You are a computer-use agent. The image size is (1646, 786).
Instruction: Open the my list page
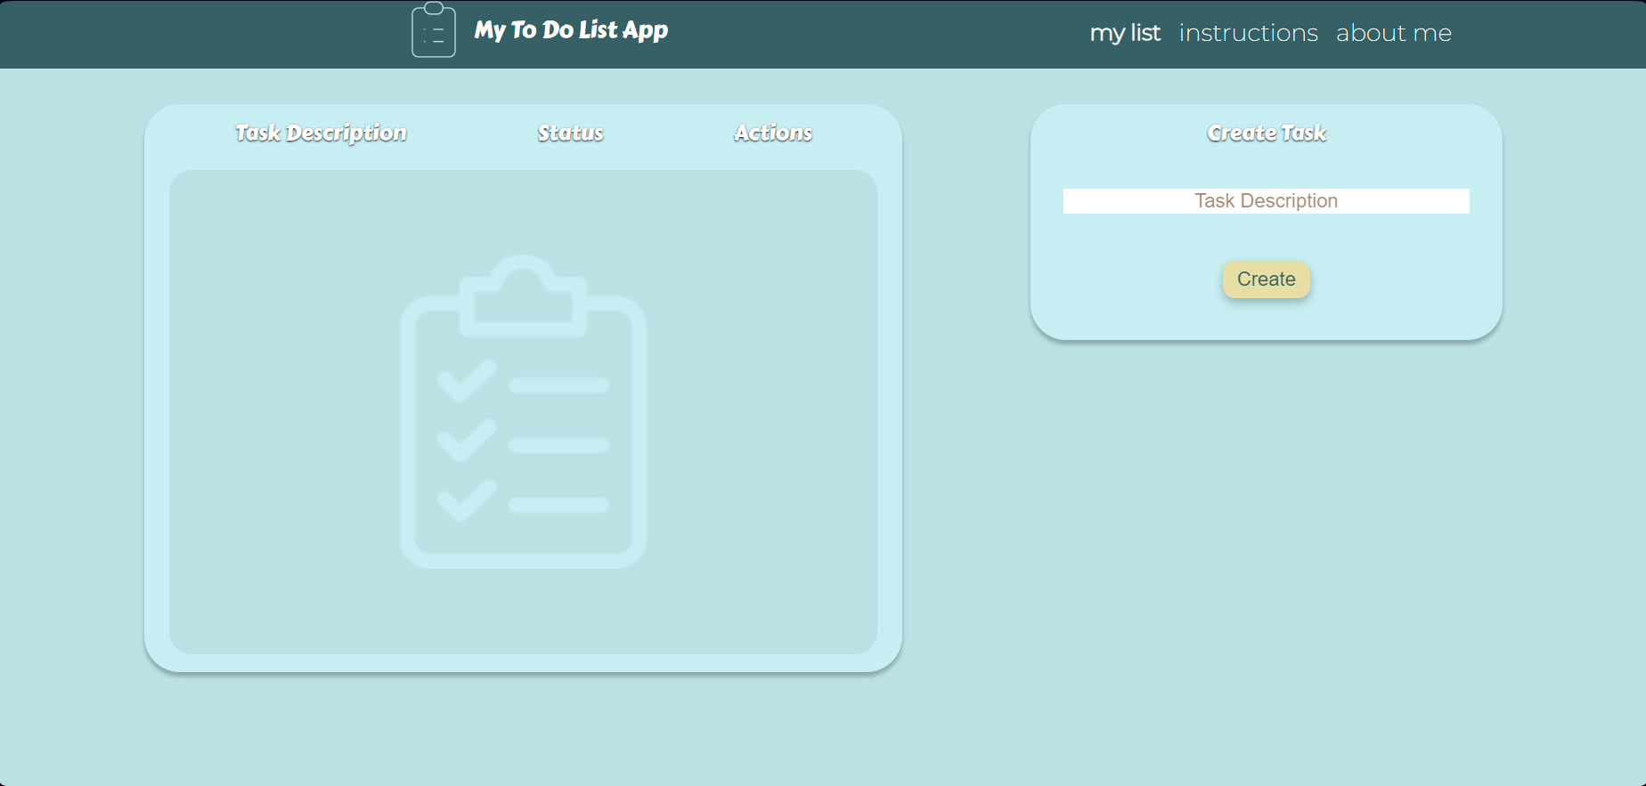(1125, 33)
